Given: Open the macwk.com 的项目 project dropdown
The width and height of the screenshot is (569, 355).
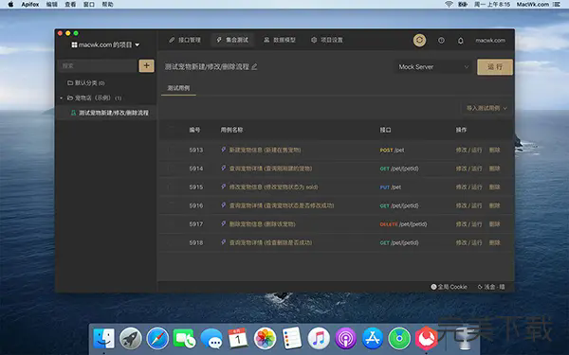Looking at the screenshot, I should [105, 44].
